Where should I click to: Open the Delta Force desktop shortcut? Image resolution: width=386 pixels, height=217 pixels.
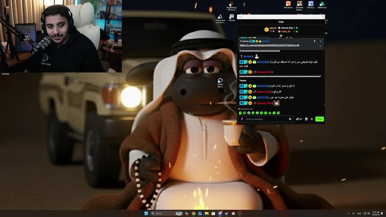[322, 5]
